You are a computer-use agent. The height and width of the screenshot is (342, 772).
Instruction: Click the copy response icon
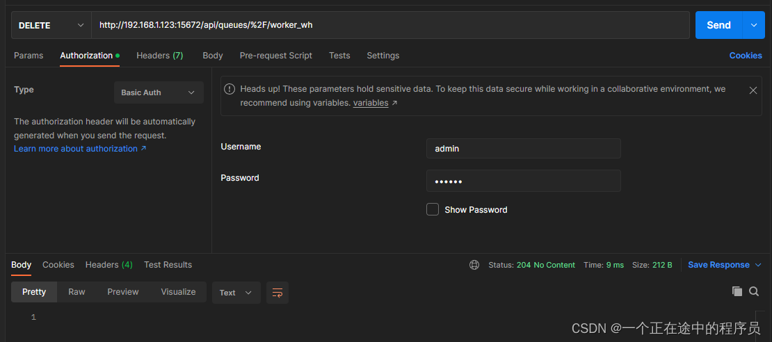pos(737,291)
